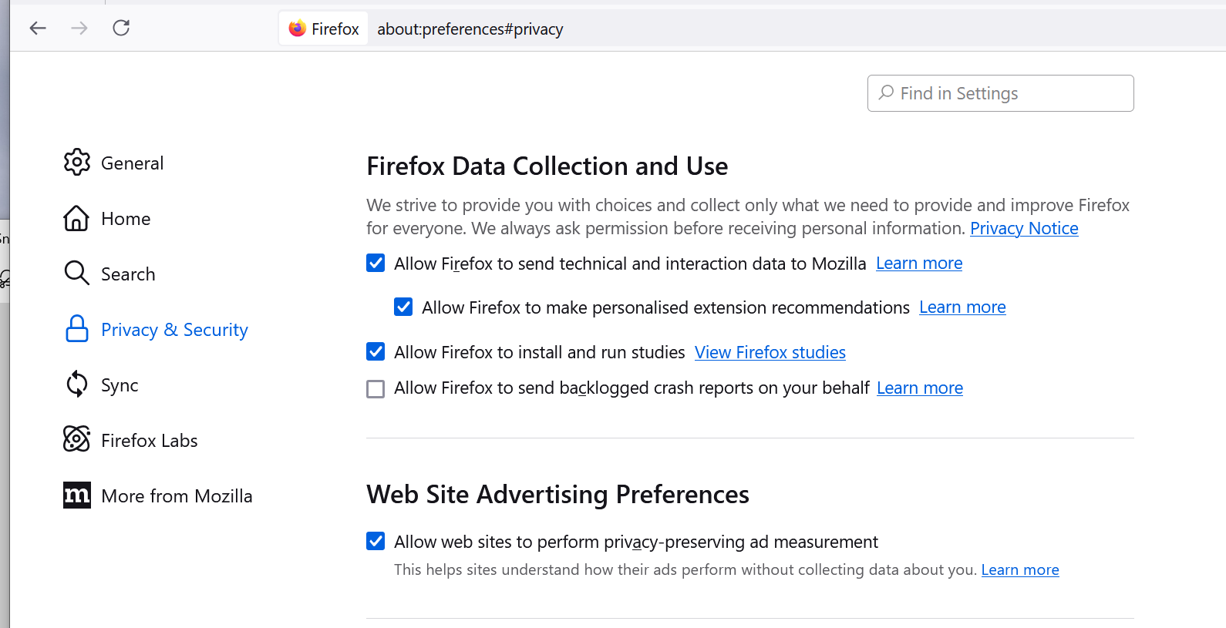This screenshot has height=628, width=1226.
Task: Open Firefox Labs via its icon
Action: [x=76, y=440]
